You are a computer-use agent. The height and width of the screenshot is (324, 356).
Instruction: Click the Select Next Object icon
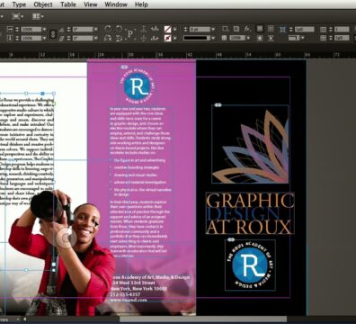click(x=155, y=38)
